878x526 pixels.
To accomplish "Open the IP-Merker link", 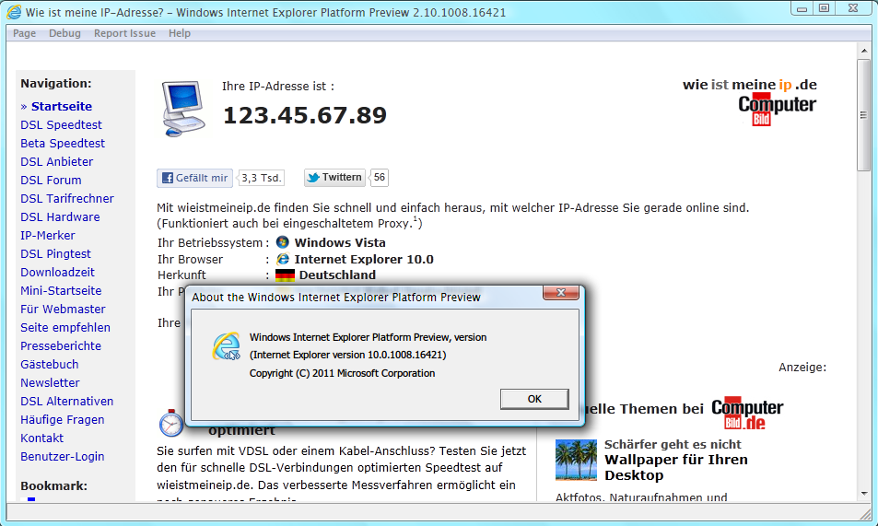I will point(48,236).
